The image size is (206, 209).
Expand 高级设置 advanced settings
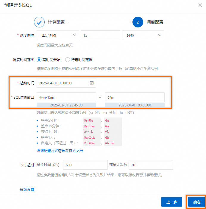point(27,189)
